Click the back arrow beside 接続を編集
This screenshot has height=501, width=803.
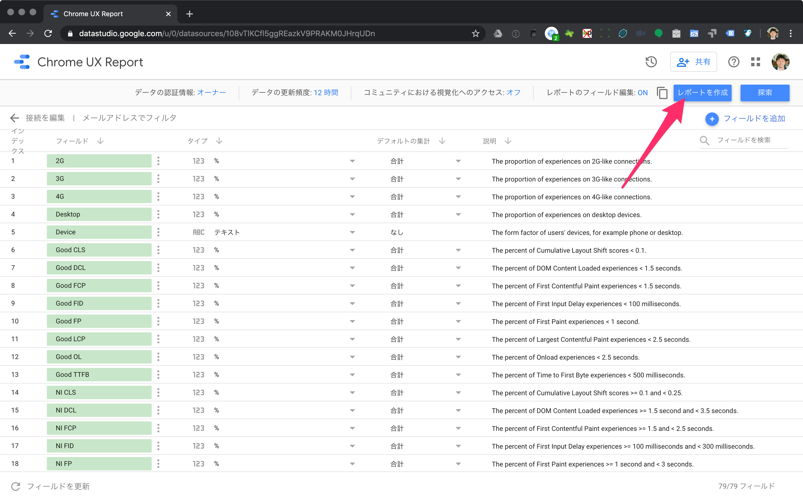[14, 118]
